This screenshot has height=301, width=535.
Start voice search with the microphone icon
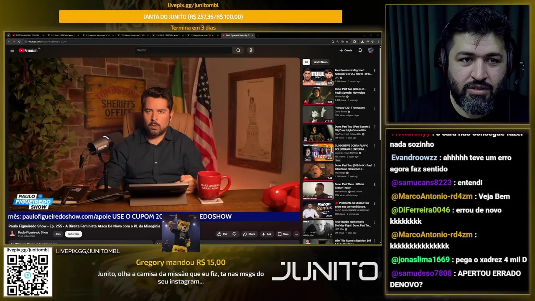click(x=250, y=50)
